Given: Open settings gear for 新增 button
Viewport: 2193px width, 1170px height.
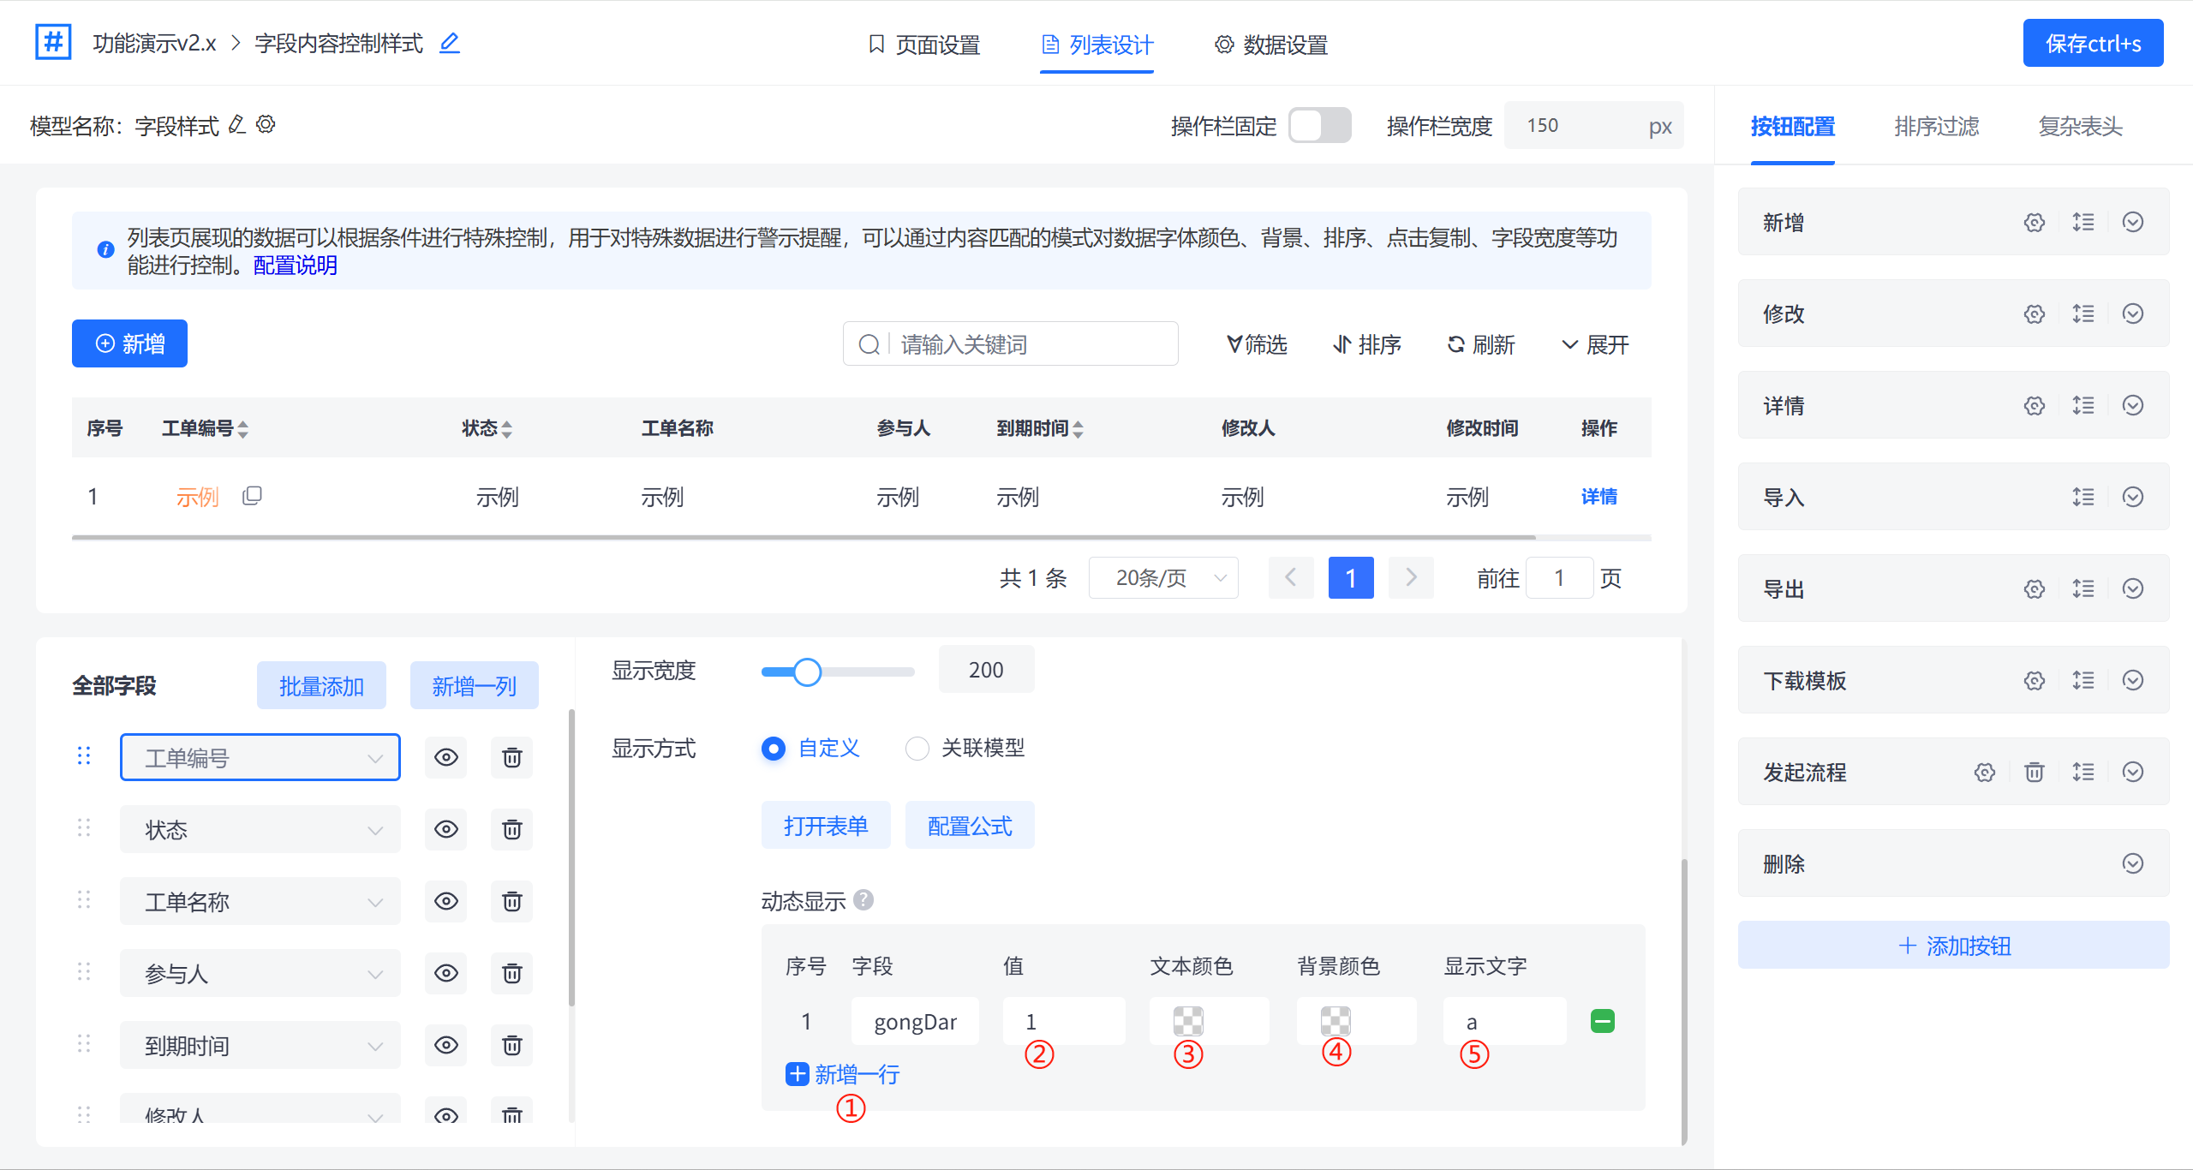Looking at the screenshot, I should pyautogui.click(x=2035, y=223).
